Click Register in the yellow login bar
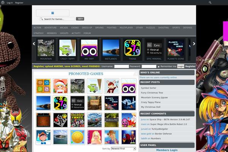 [190, 66]
